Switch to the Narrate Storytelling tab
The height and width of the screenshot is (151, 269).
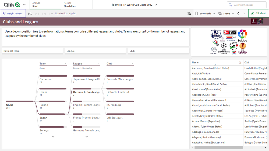[70, 5]
